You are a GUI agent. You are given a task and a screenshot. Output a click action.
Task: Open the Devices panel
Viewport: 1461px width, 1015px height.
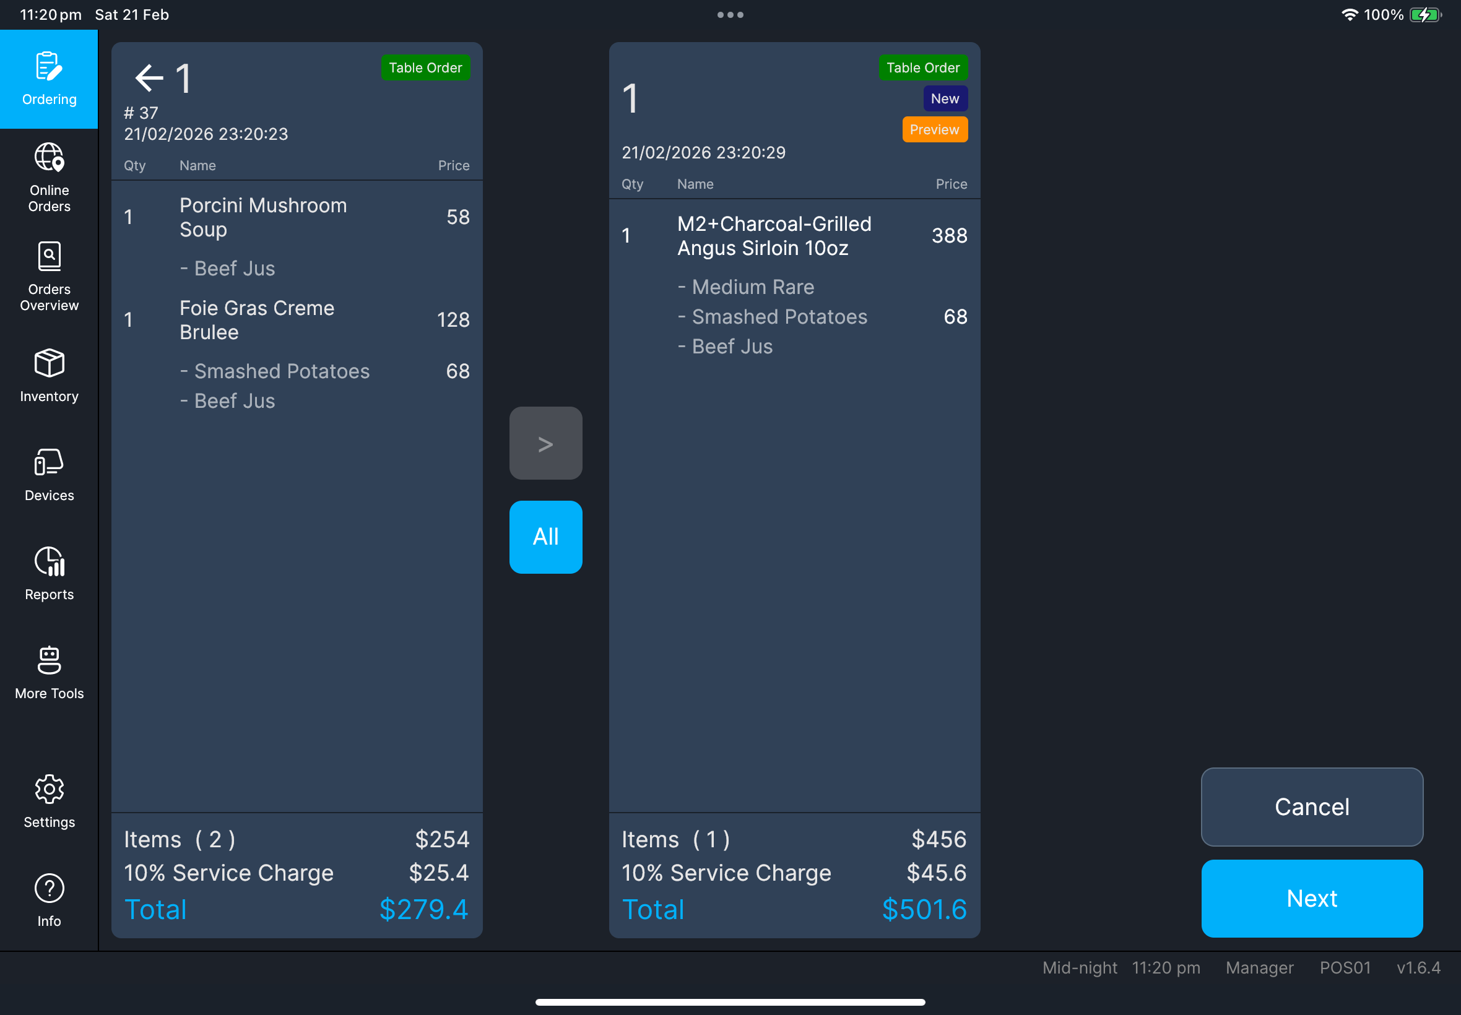(48, 474)
